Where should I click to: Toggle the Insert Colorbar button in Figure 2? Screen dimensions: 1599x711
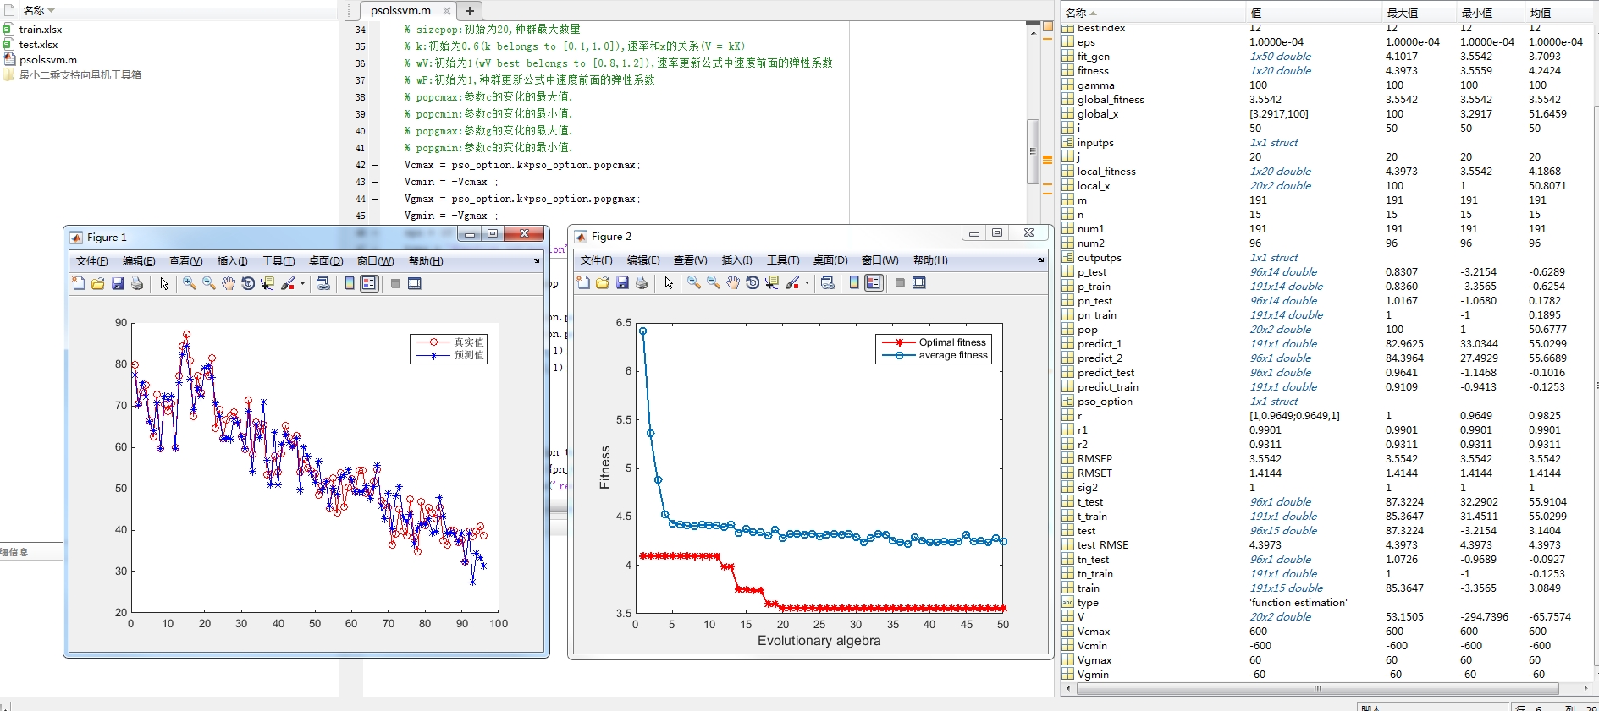point(854,283)
